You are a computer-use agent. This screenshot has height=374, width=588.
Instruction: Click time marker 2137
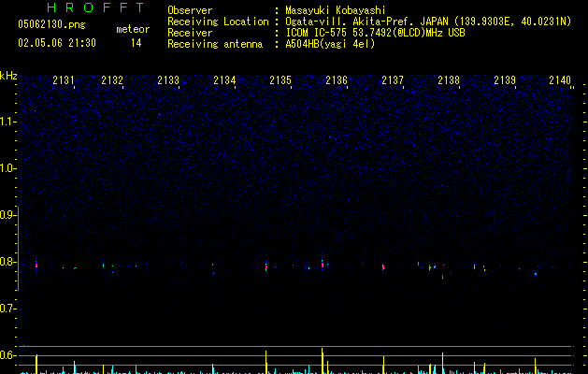coord(393,79)
